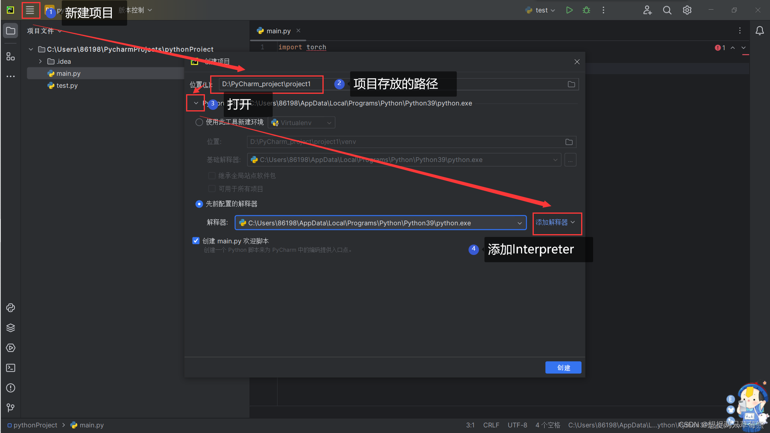Image resolution: width=770 pixels, height=433 pixels.
Task: Open the main menu hamburger icon
Action: coord(30,10)
